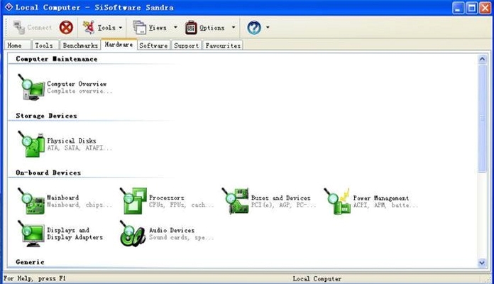Minimize the Sandra window
Viewport: 494px width, 284px height.
tap(458, 8)
